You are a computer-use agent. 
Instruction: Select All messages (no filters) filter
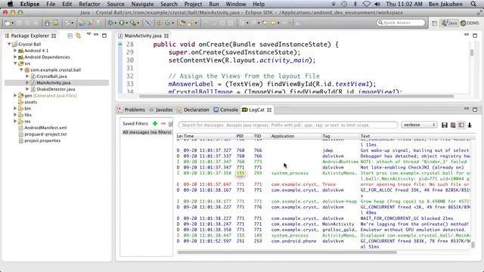pos(147,132)
